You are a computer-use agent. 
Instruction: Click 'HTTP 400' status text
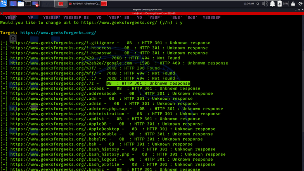click(170, 63)
